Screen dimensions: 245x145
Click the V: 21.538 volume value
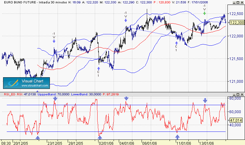point(179,2)
